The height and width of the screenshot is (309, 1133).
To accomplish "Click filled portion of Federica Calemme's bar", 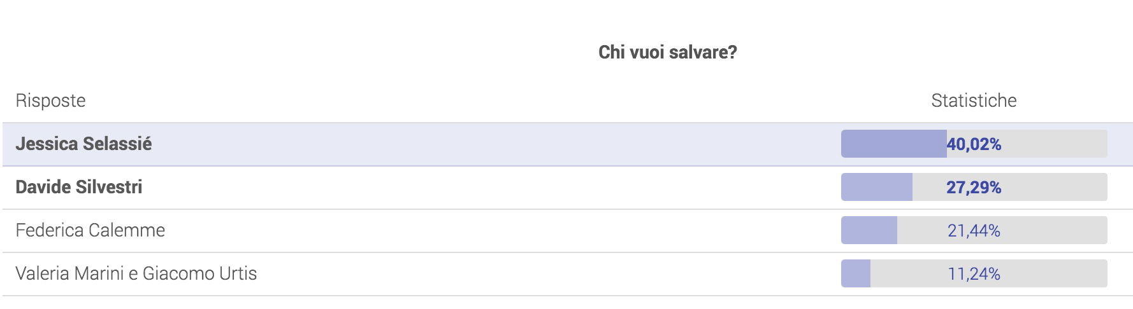I will (869, 230).
